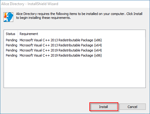This screenshot has width=150, height=114.
Task: Click the Install button
Action: click(104, 107)
